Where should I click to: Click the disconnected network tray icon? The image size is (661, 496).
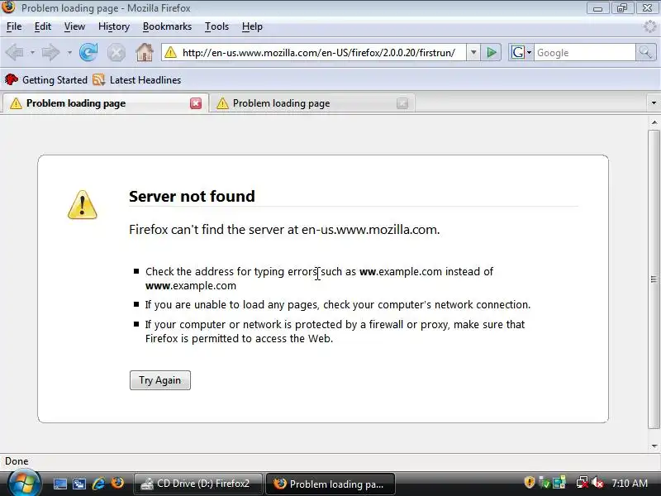coord(583,483)
